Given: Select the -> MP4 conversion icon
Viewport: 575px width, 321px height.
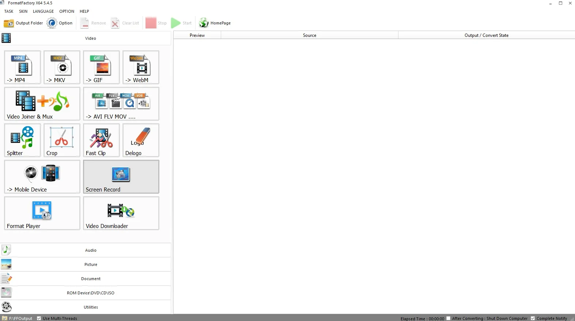Looking at the screenshot, I should point(22,67).
